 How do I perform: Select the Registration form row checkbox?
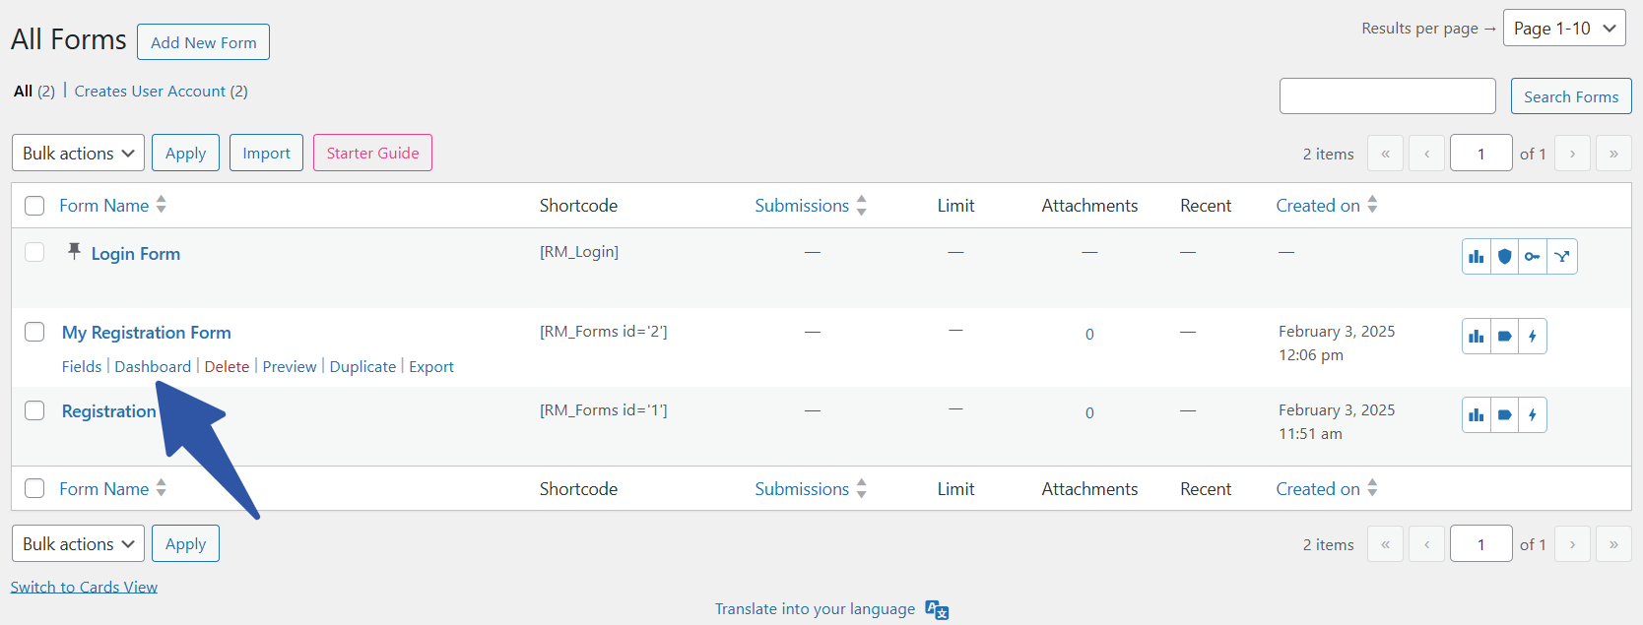pyautogui.click(x=34, y=410)
